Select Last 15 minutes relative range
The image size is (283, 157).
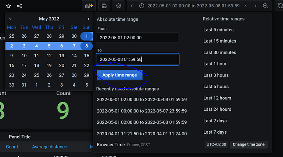220,41
